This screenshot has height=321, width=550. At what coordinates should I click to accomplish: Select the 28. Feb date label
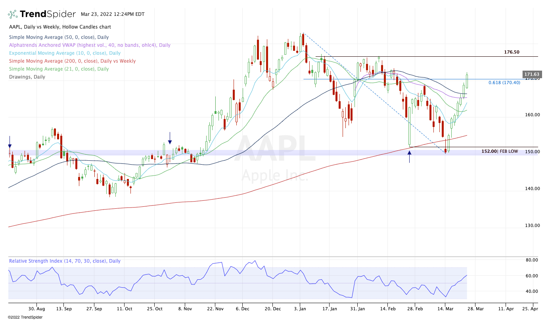[416, 308]
